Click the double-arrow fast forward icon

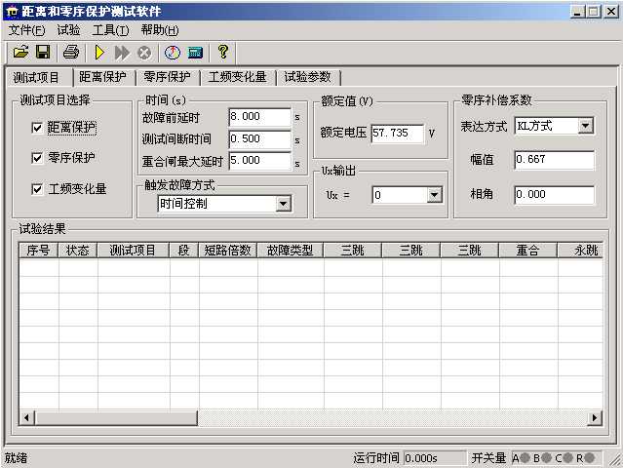[x=122, y=53]
